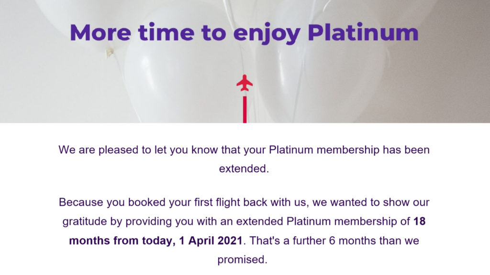Click 'Platinum membership has been' in the first paragraph
Viewport: 490px width, 275px height.
[349, 150]
